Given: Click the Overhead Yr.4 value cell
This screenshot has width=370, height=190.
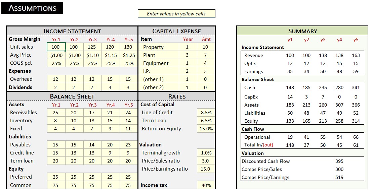Looking at the screenshot, I should pos(110,79).
